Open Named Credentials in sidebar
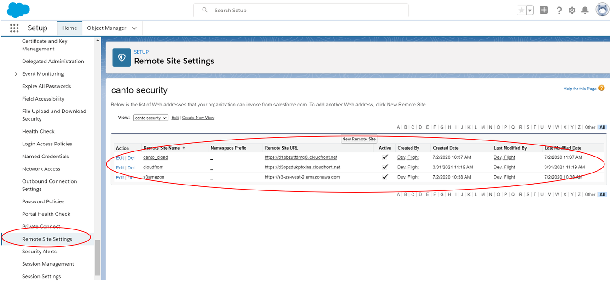Image resolution: width=610 pixels, height=291 pixels. (x=46, y=157)
